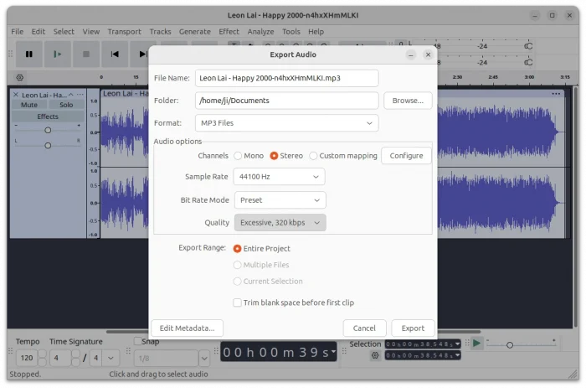Open the Bit Rate Mode Preset dropdown
The image size is (586, 388).
[x=279, y=200]
